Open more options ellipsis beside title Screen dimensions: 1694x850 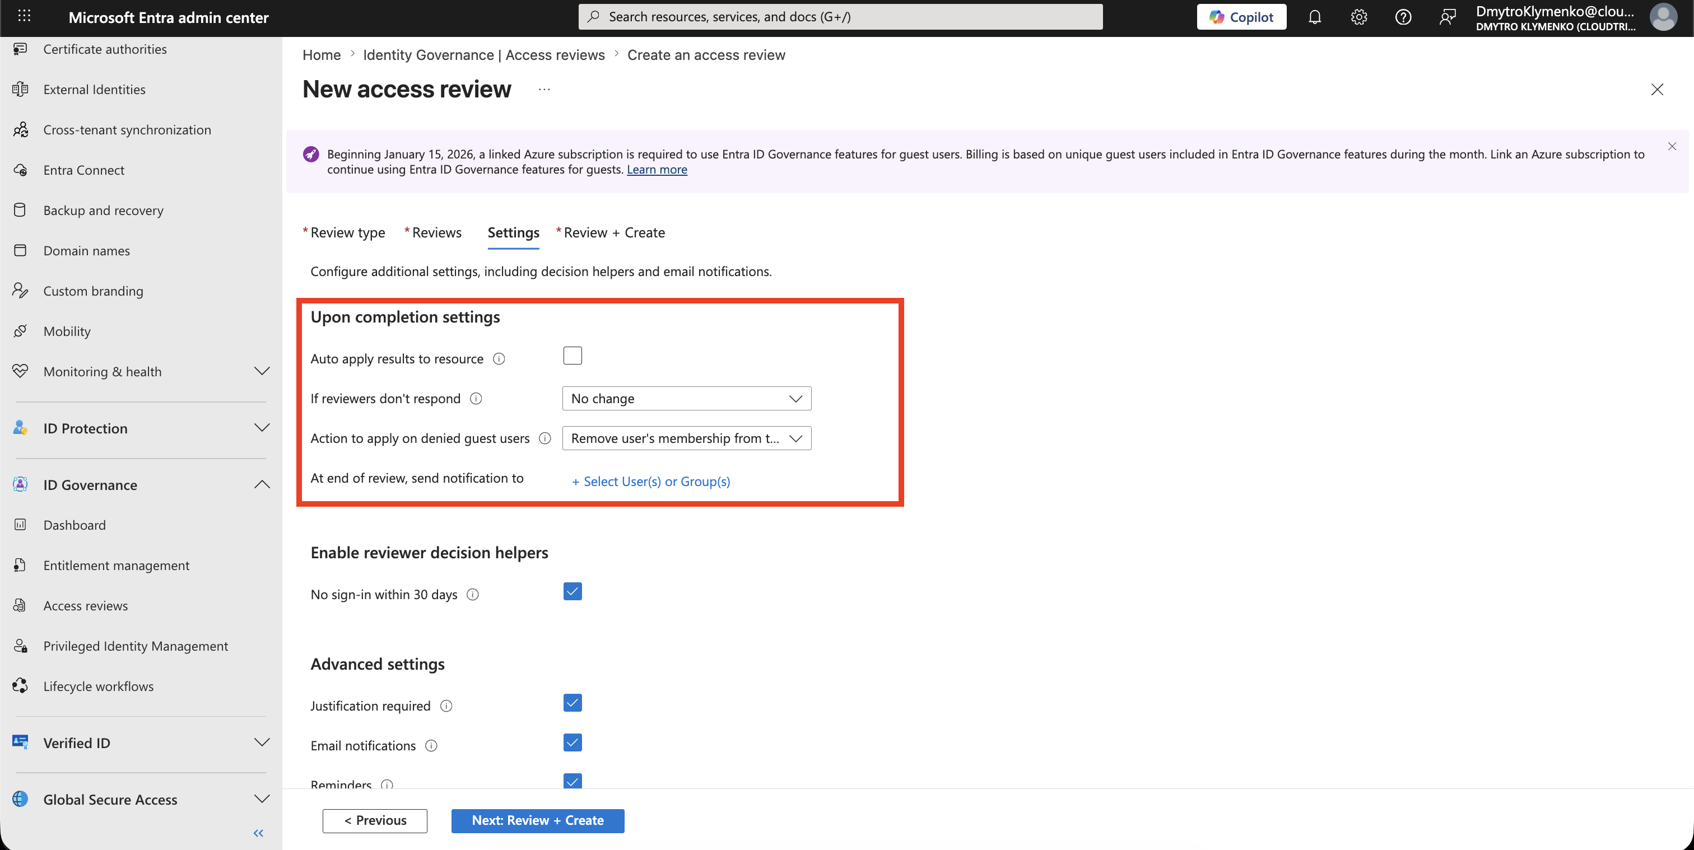(544, 90)
